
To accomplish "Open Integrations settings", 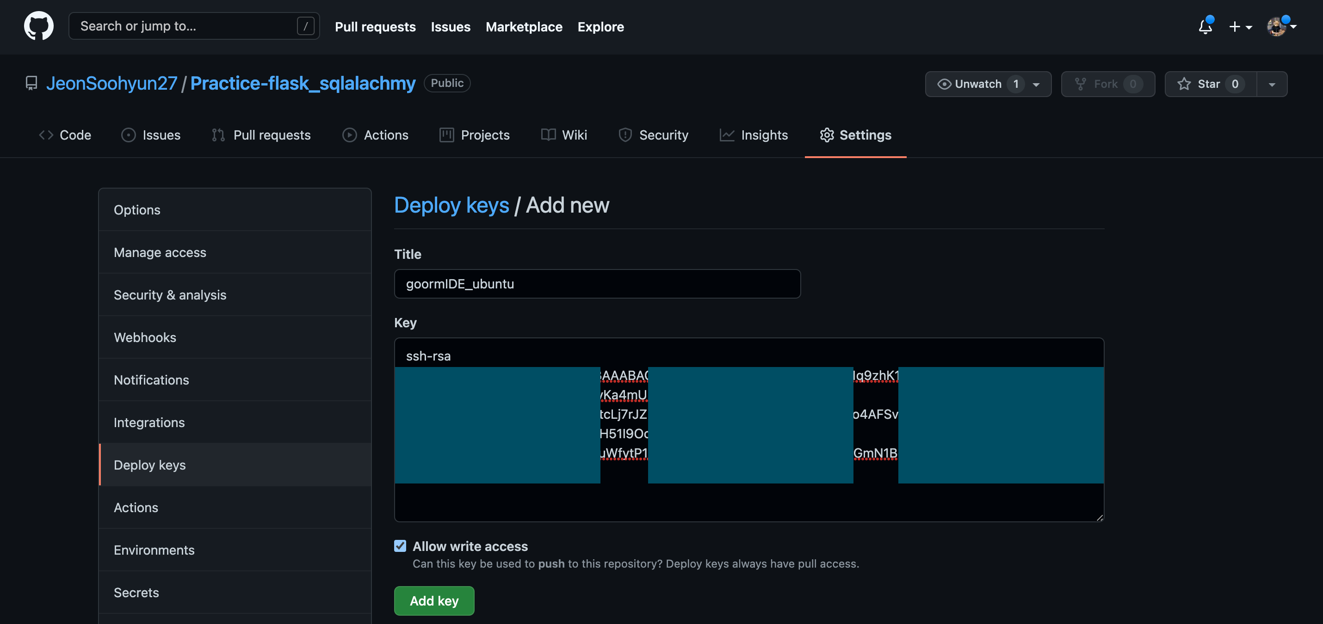I will tap(235, 423).
